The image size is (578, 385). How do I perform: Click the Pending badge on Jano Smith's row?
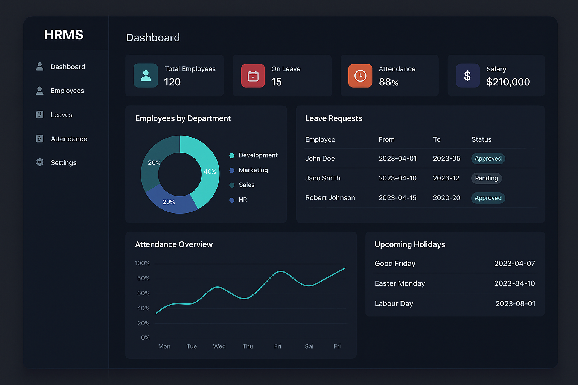pos(486,178)
